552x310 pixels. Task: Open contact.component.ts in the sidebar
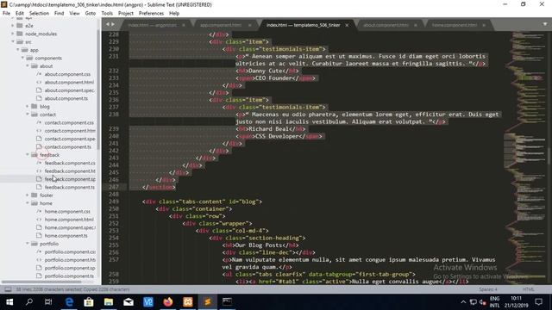pyautogui.click(x=67, y=147)
